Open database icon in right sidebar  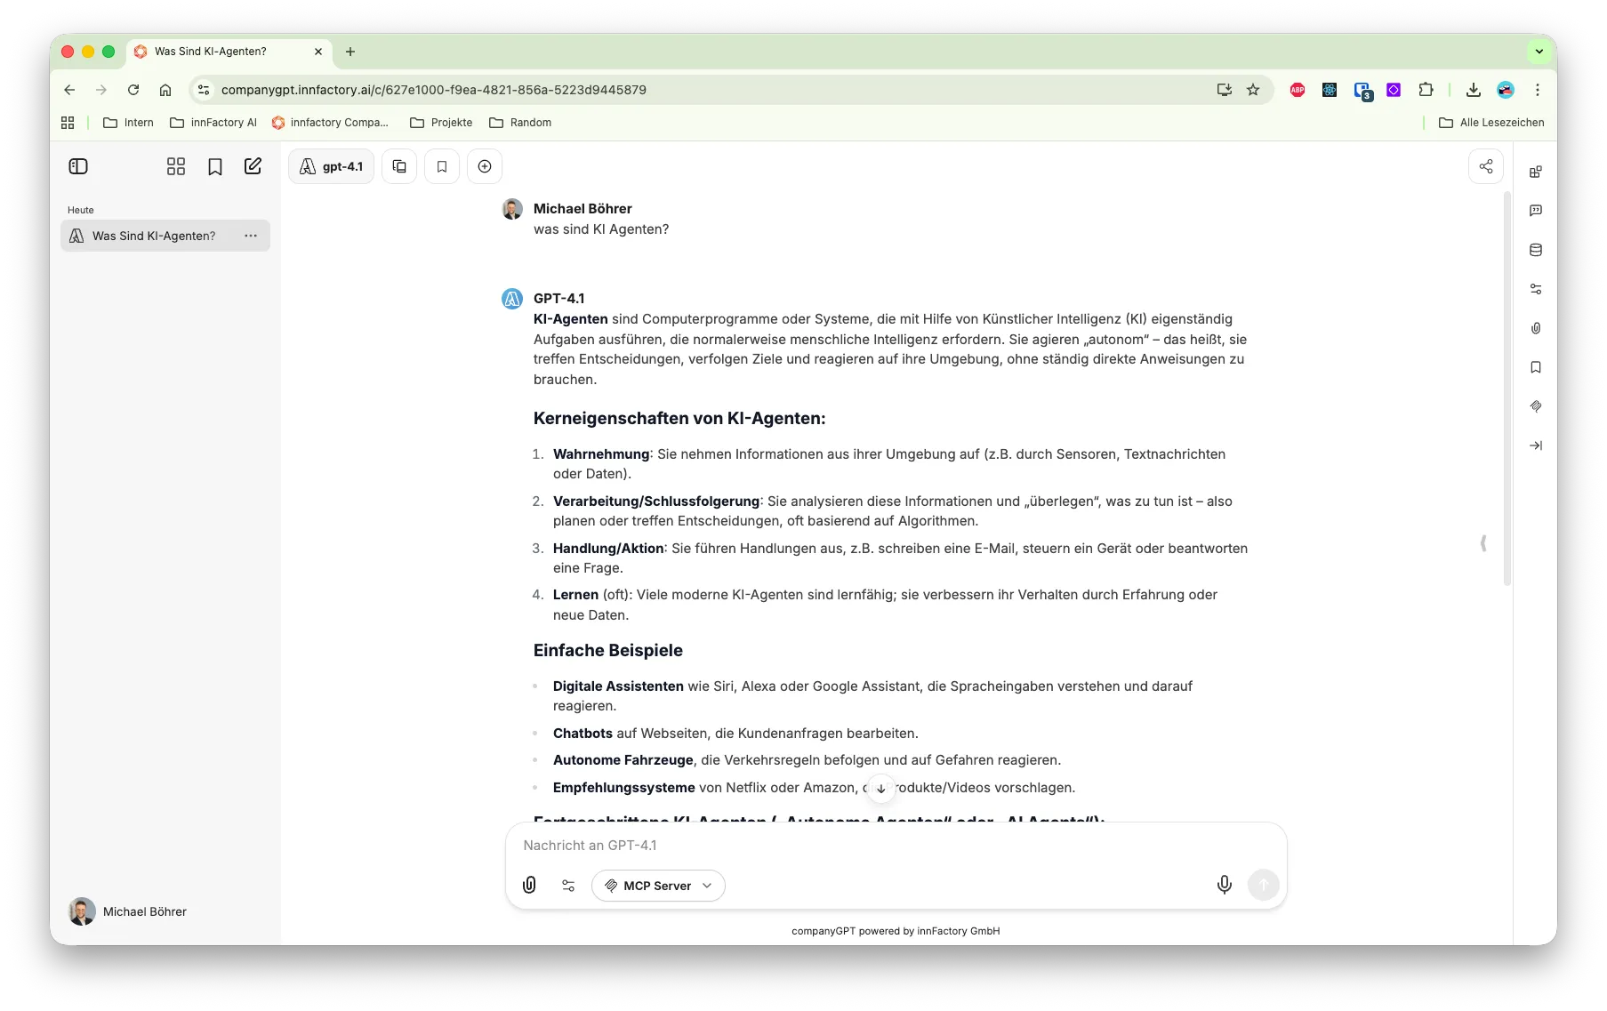[1535, 250]
